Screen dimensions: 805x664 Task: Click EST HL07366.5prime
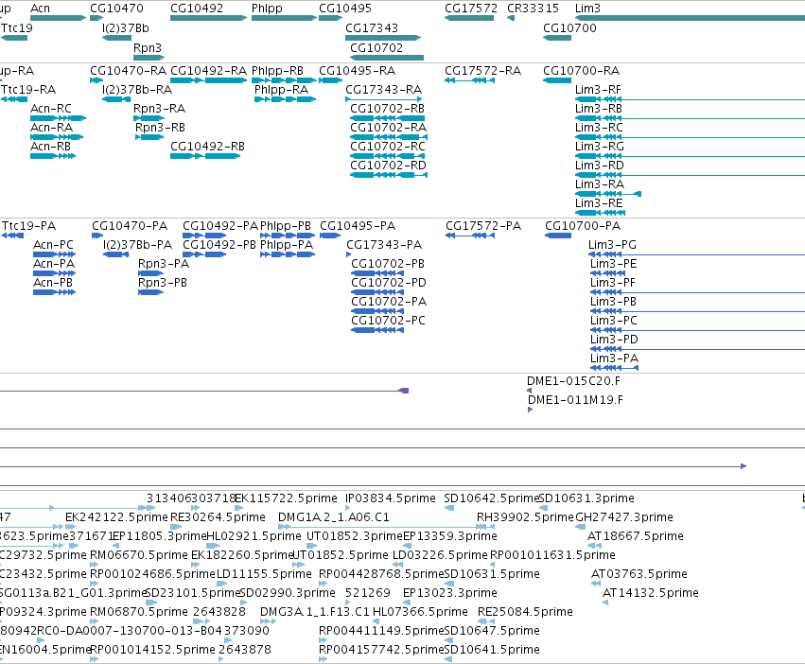coord(420,612)
